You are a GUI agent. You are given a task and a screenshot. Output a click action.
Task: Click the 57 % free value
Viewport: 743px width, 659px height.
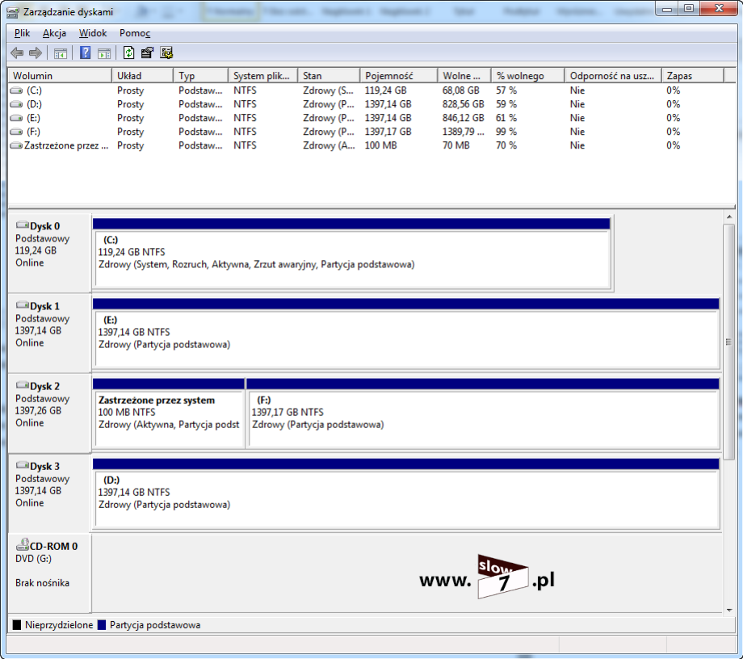[506, 90]
